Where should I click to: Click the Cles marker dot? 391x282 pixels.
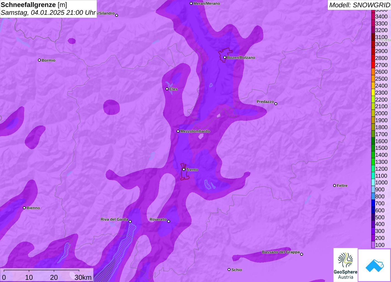pyautogui.click(x=167, y=89)
